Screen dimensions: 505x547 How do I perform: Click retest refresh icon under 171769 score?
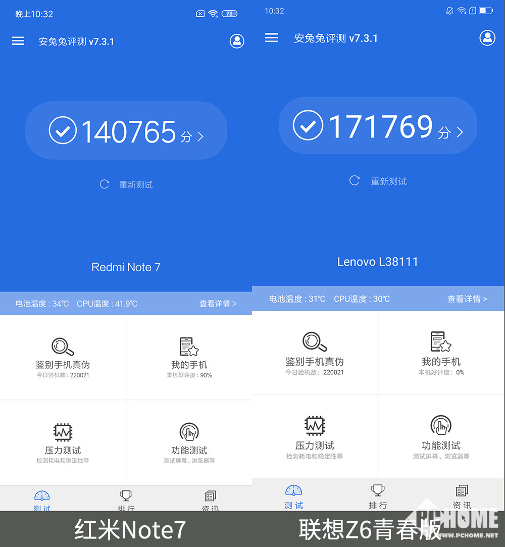(355, 181)
